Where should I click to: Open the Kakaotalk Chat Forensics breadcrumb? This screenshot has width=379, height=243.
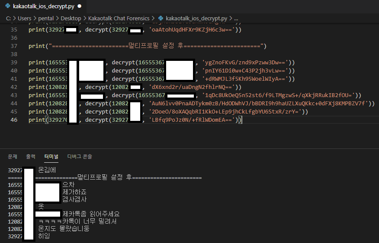119,18
